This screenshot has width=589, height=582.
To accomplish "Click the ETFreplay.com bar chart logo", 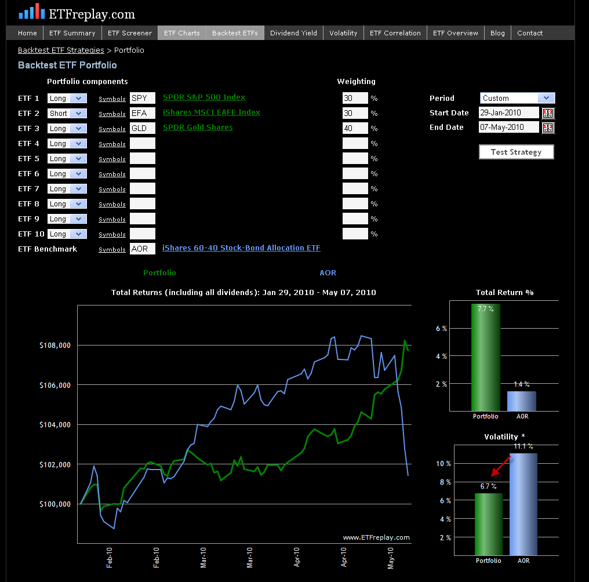I will tap(31, 12).
